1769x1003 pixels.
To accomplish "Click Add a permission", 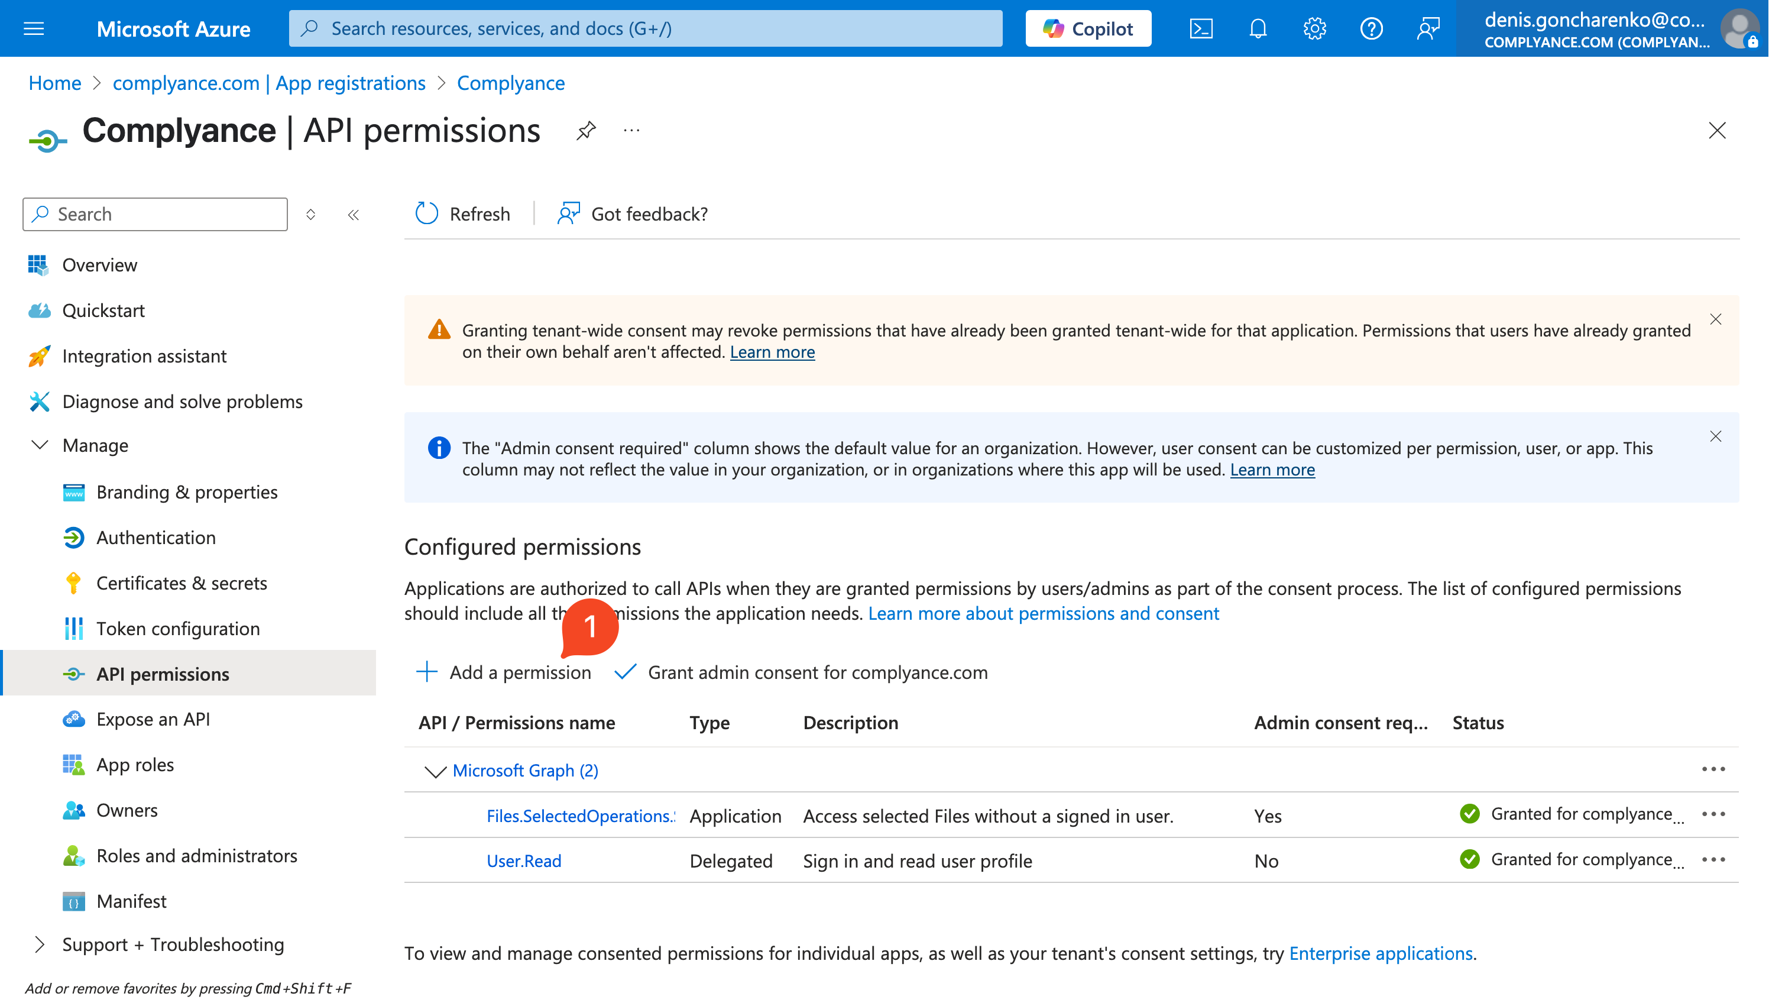I will (x=504, y=672).
